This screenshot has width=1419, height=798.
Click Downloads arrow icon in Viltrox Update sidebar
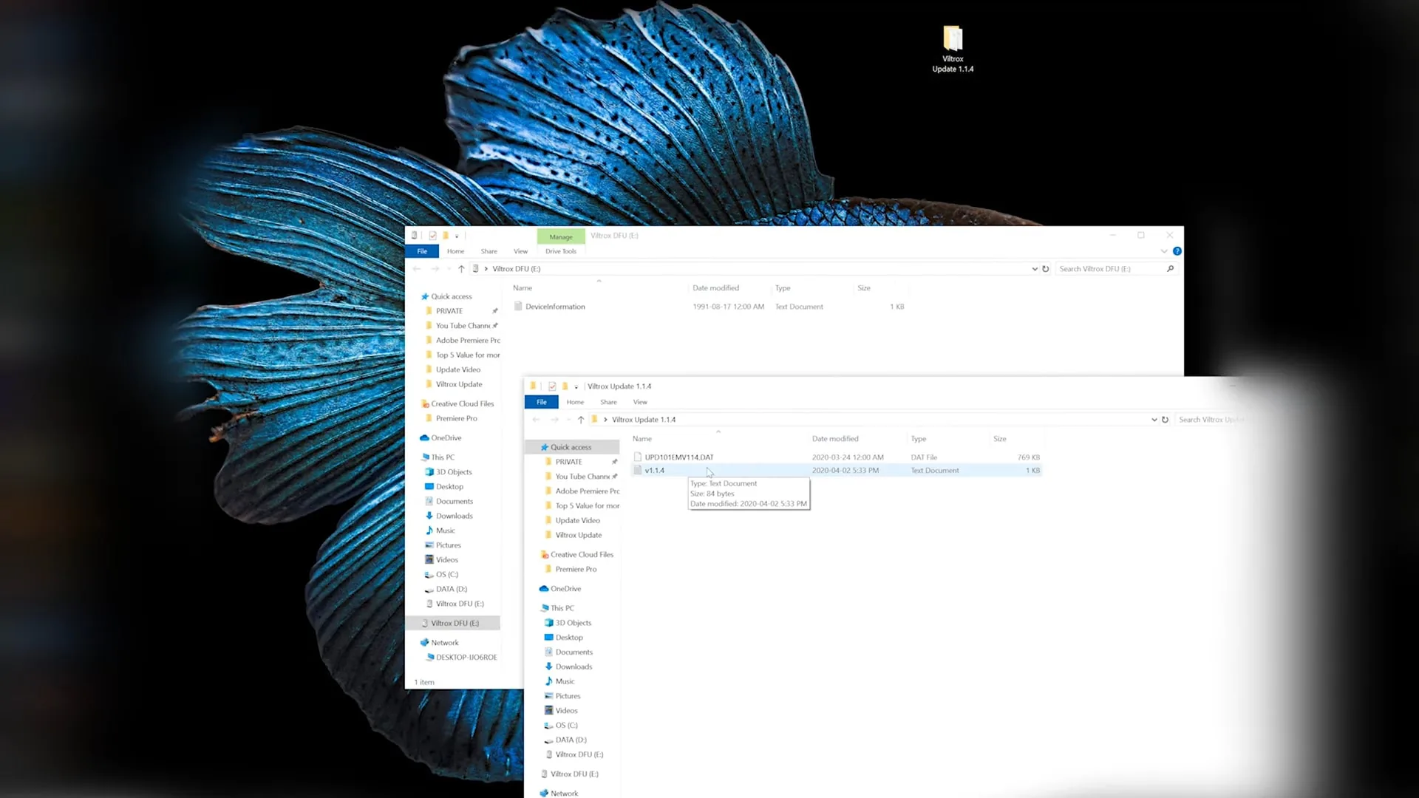(x=548, y=666)
